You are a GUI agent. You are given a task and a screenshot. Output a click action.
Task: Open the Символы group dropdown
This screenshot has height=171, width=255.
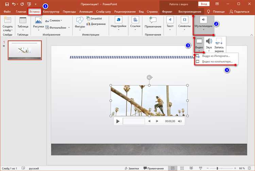(184, 23)
